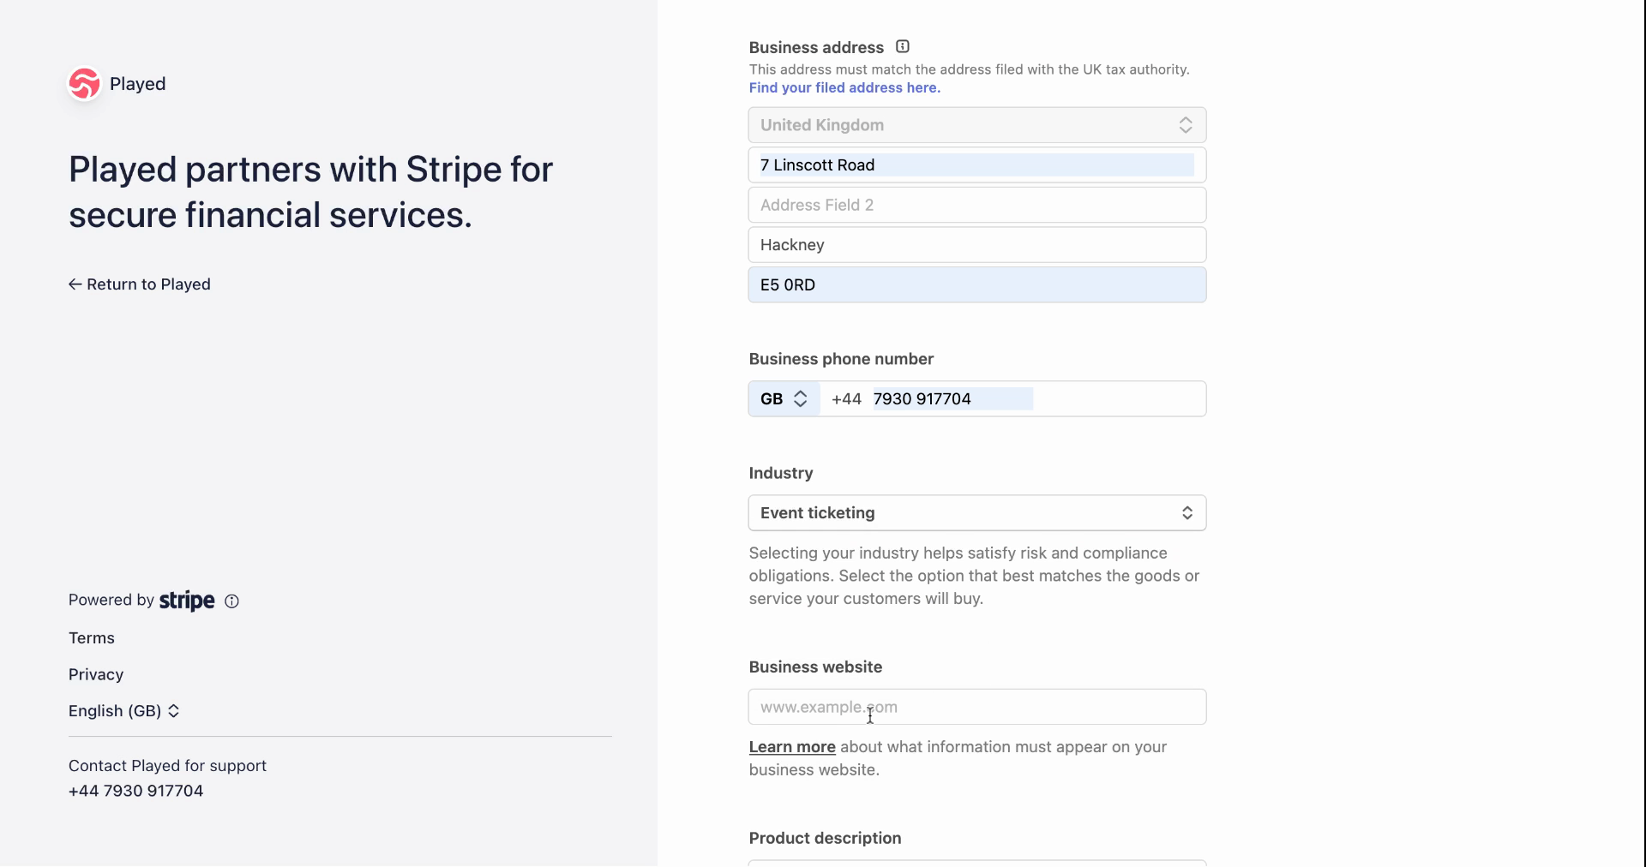Screen dimensions: 1646x867
Task: Click the Business address info icon
Action: tap(903, 47)
